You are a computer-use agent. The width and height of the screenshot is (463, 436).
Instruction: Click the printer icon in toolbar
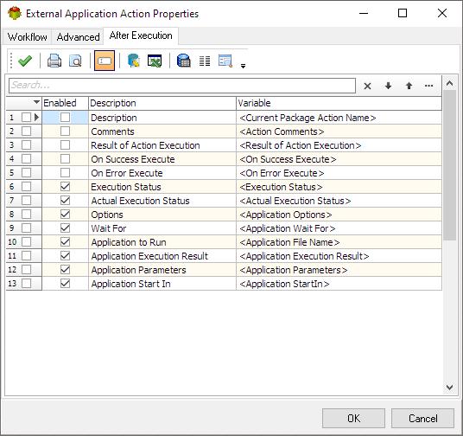[x=54, y=61]
